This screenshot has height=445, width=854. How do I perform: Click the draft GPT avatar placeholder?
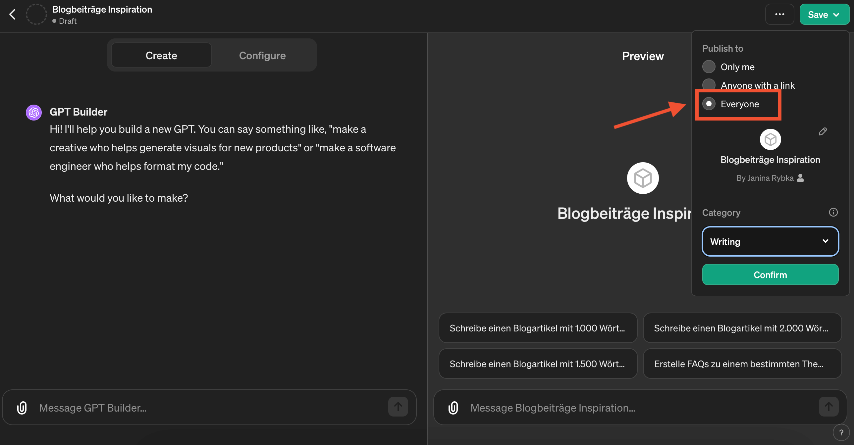[x=36, y=14]
